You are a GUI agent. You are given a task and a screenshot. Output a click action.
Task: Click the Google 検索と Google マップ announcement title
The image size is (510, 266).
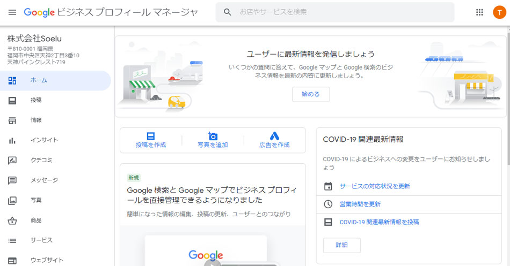click(x=212, y=195)
